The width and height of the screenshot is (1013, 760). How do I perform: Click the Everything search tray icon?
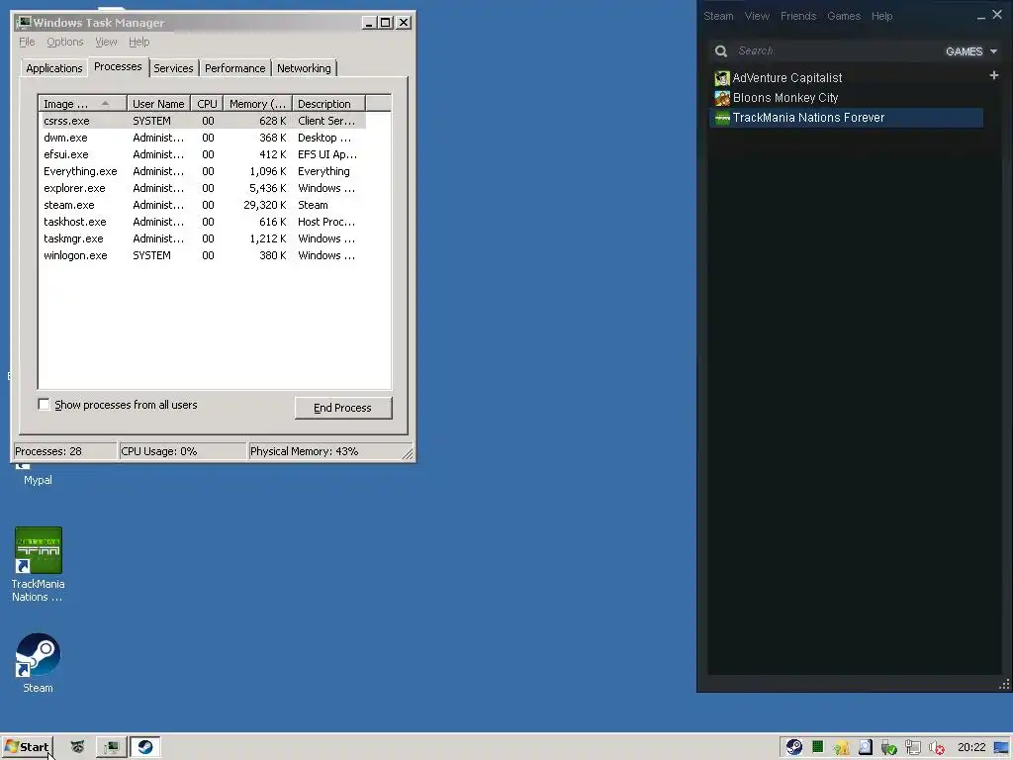point(865,748)
